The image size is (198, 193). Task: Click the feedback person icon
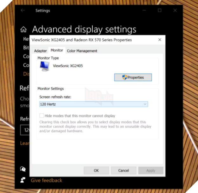pyautogui.click(x=23, y=180)
